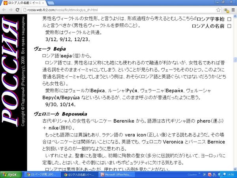
Task: Click the taskbar clock showing 14:56
Action: pyautogui.click(x=231, y=174)
